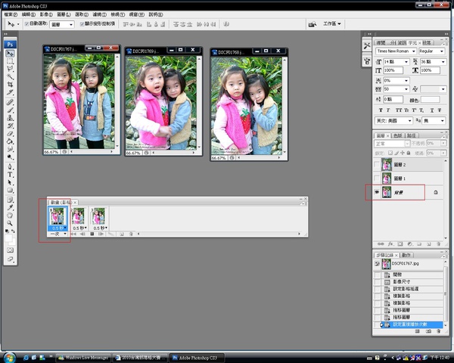Image resolution: width=454 pixels, height=363 pixels.
Task: Select the Zoom tool
Action: pyautogui.click(x=10, y=223)
